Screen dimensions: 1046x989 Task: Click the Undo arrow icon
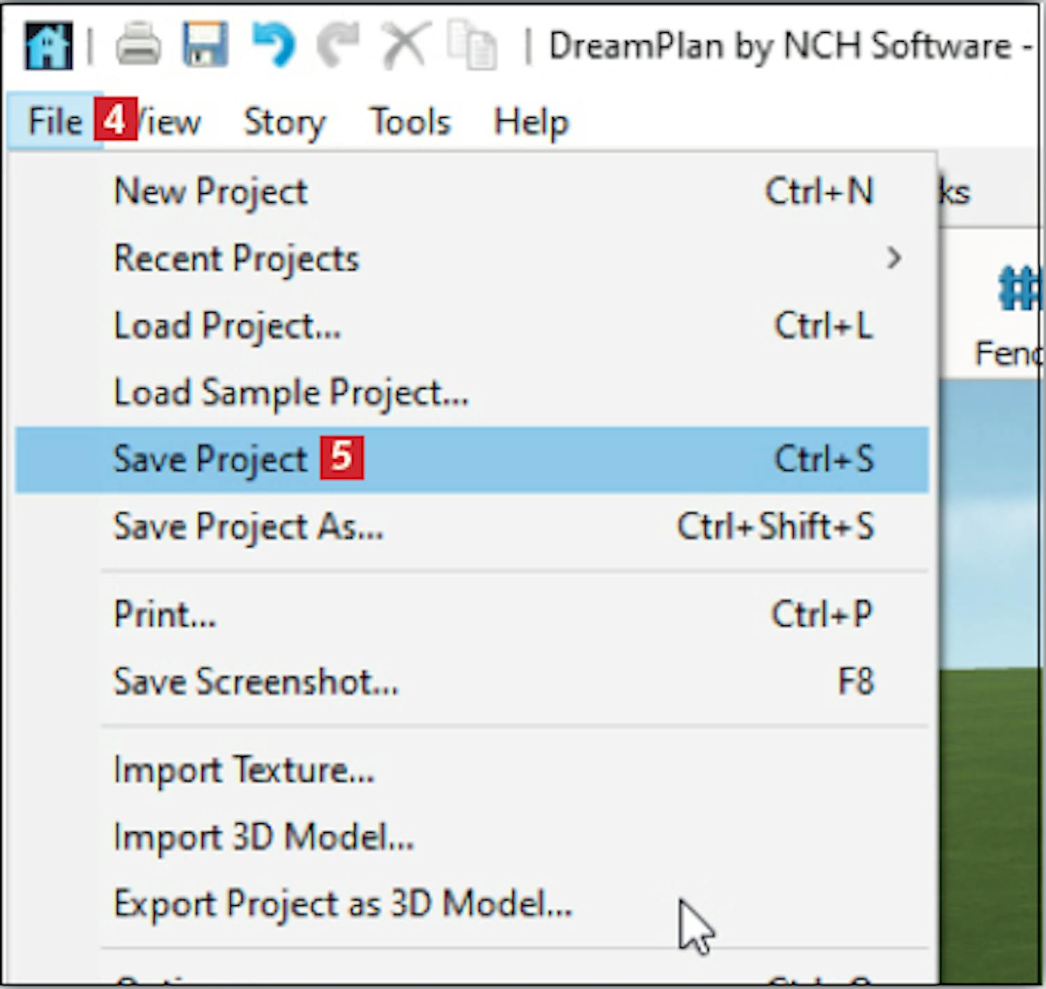pos(273,45)
